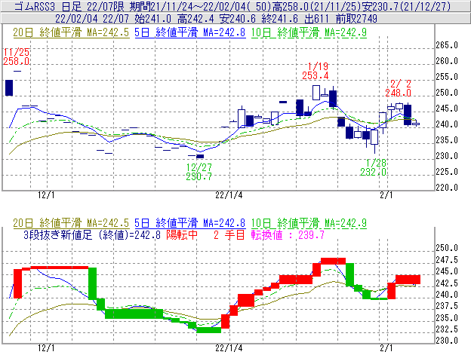Click the white candlestick under the 1/19 label
The width and height of the screenshot is (471, 358).
coord(316,93)
